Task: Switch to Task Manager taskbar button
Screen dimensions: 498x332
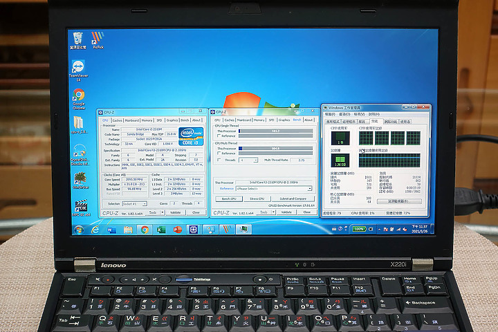Action: (243, 229)
